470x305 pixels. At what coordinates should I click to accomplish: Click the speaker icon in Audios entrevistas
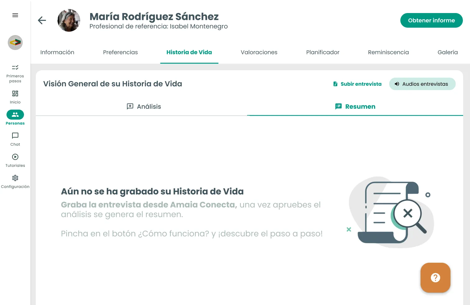click(397, 84)
